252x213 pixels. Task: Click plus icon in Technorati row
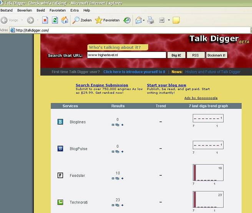(x=122, y=205)
